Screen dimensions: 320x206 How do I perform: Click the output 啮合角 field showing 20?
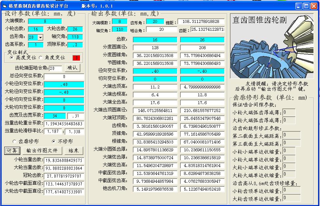coord(162,29)
